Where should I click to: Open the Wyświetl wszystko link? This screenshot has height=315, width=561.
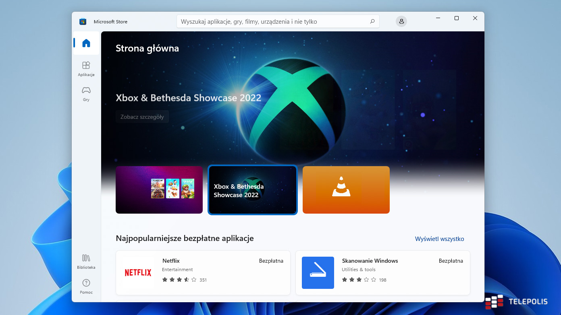pos(439,239)
